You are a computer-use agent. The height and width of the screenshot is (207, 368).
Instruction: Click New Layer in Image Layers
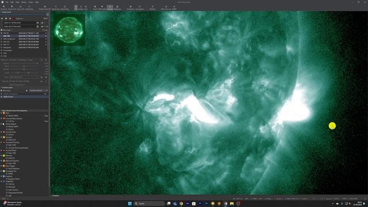click(x=6, y=30)
